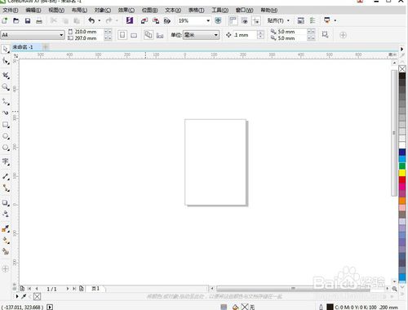408x310 pixels.
Task: Select the Connector tool
Action: pyautogui.click(x=6, y=188)
